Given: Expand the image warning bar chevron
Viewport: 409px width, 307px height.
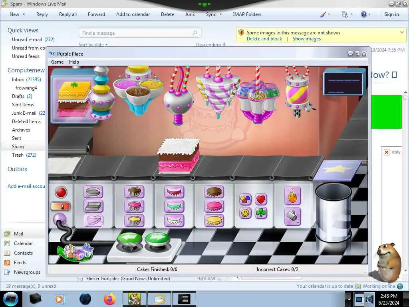Looking at the screenshot, I should click(402, 32).
